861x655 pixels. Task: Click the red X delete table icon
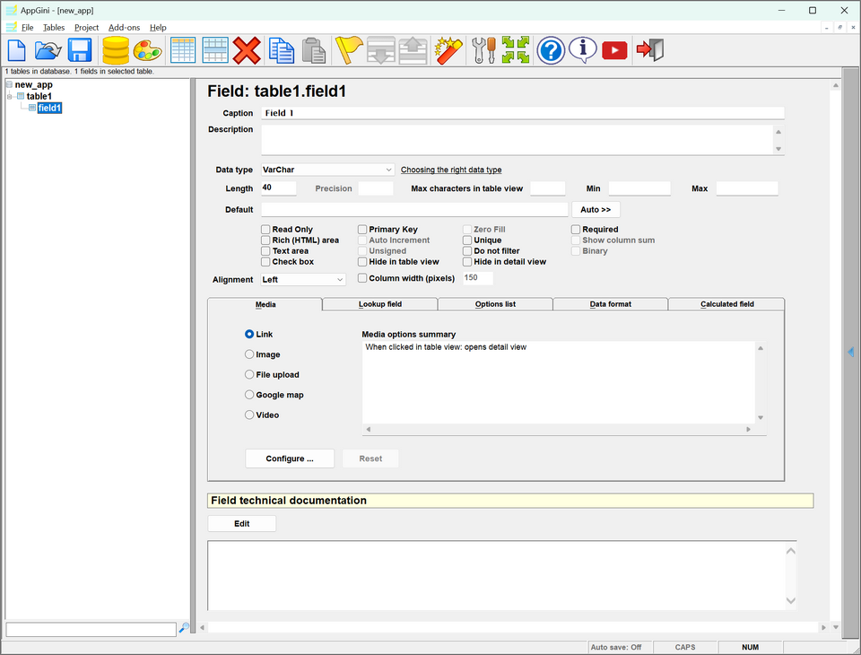coord(248,51)
